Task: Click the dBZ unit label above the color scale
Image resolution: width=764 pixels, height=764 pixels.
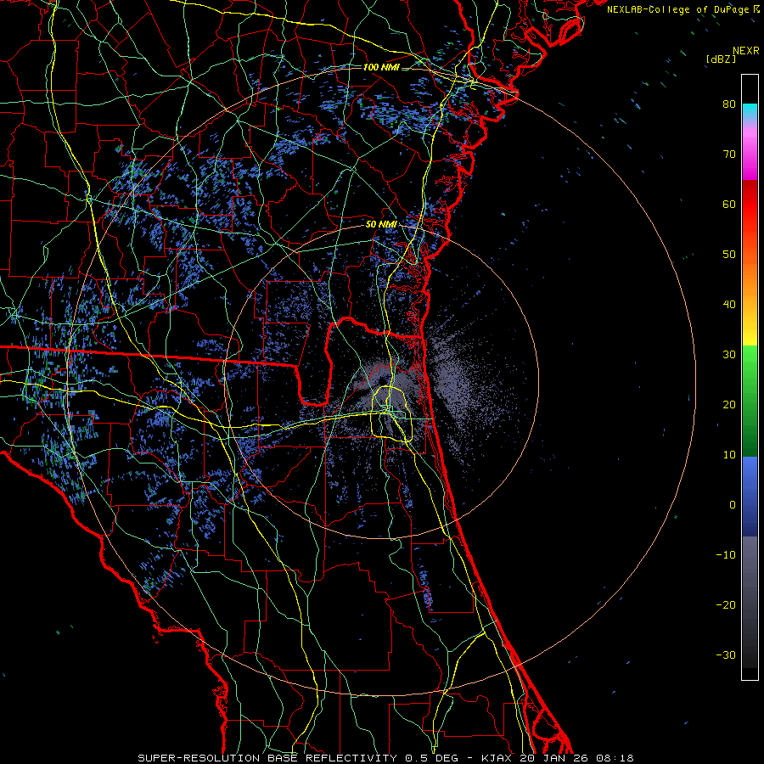Action: pyautogui.click(x=721, y=59)
